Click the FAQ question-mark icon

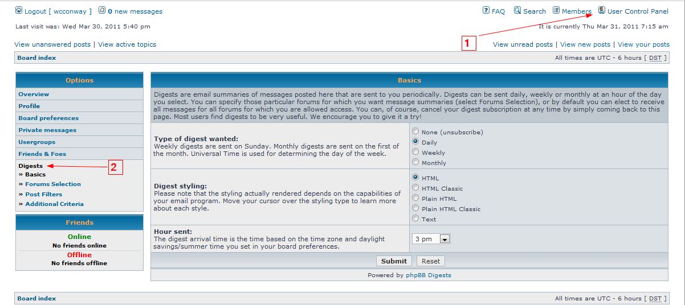point(486,11)
